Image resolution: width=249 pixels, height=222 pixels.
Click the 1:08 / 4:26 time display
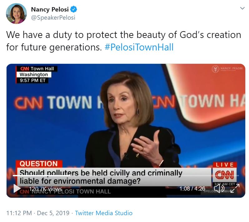[192, 189]
